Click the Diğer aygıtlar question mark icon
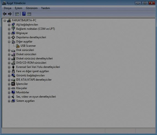 (13, 42)
